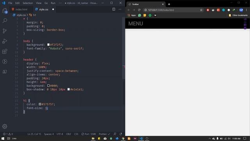
Task: Bookmark this page with the star icon
Action: 201,10
